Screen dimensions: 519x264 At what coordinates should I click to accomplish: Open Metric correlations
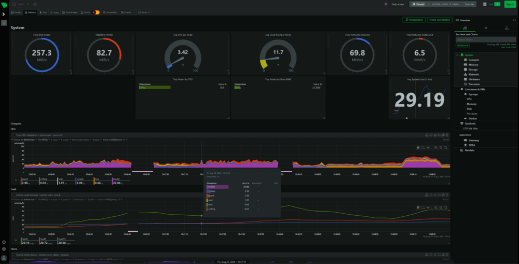(x=440, y=20)
